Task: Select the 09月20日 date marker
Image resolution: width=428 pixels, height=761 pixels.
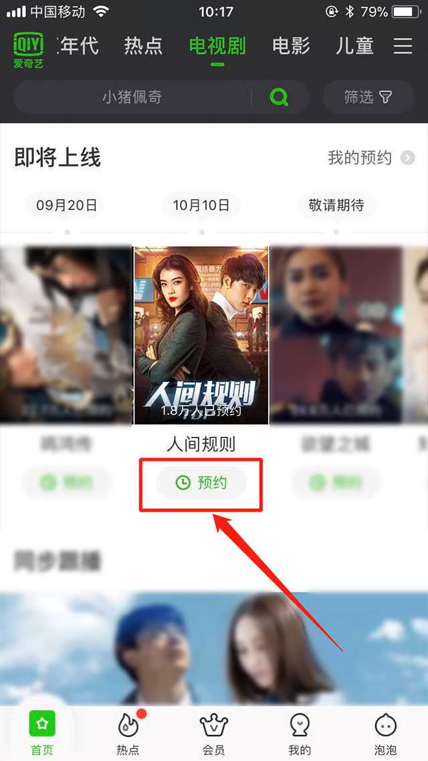Action: click(66, 205)
